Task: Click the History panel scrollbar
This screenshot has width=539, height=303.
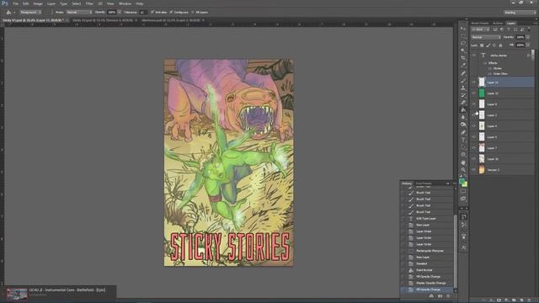Action: click(x=455, y=251)
